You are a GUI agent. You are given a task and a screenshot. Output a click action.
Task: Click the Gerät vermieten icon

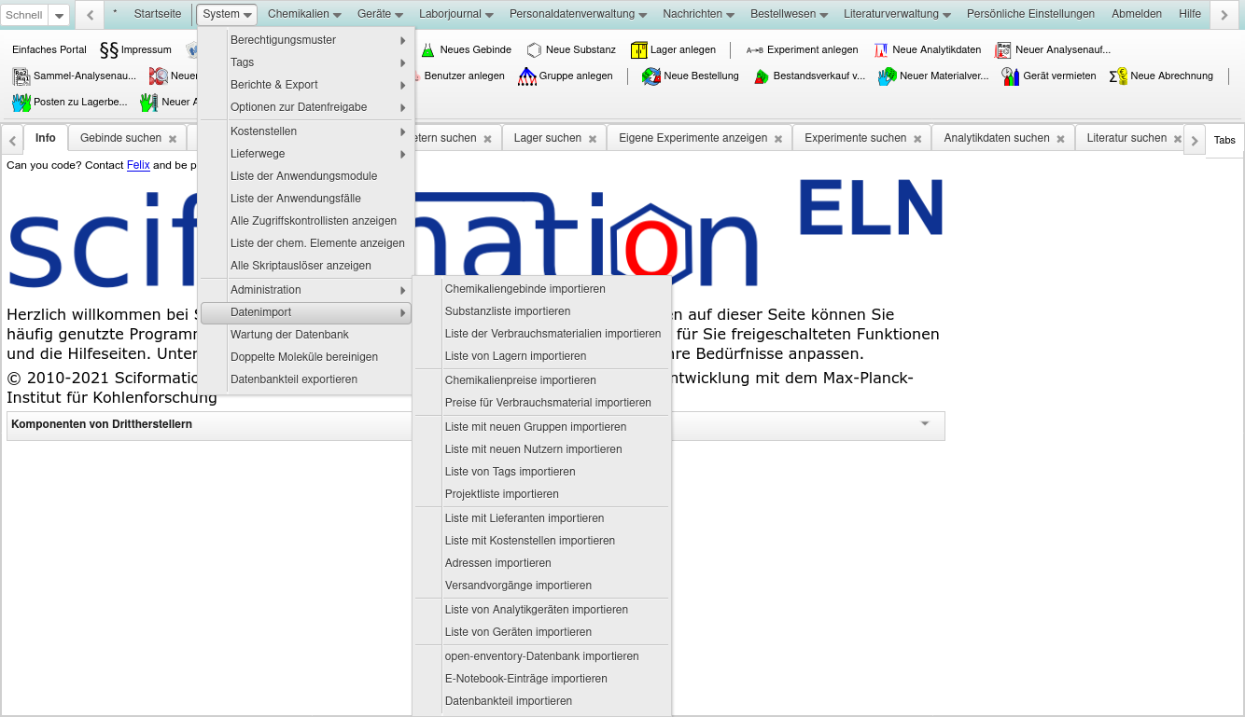click(1011, 76)
